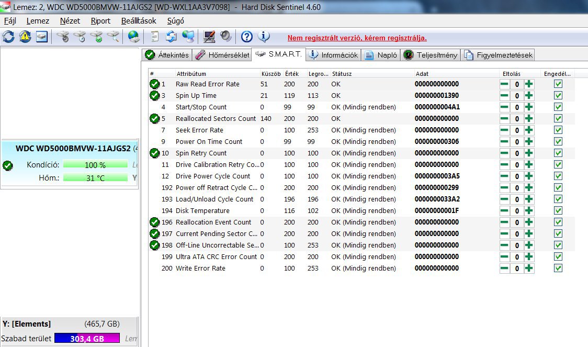Click the app icon in the title bar
Image resolution: width=588 pixels, height=347 pixels.
pos(5,7)
